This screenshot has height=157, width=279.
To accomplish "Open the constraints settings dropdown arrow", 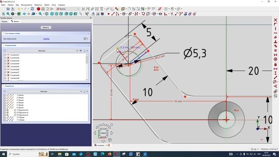I will pos(87,51).
